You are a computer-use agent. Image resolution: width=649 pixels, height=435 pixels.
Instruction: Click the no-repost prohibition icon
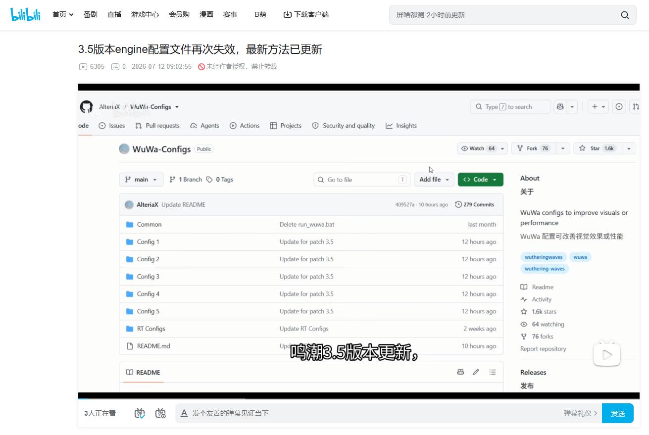(x=201, y=66)
